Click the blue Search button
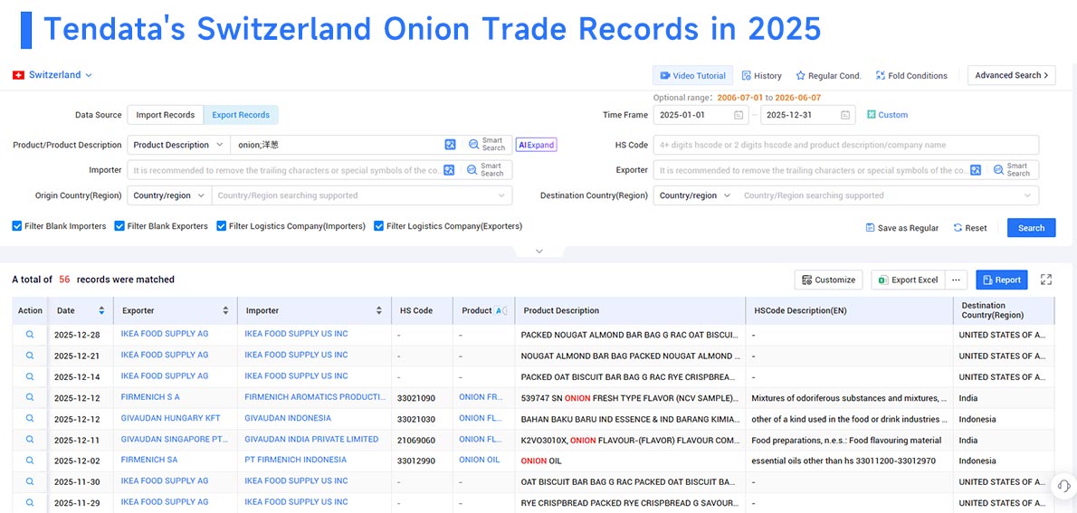 click(1032, 228)
